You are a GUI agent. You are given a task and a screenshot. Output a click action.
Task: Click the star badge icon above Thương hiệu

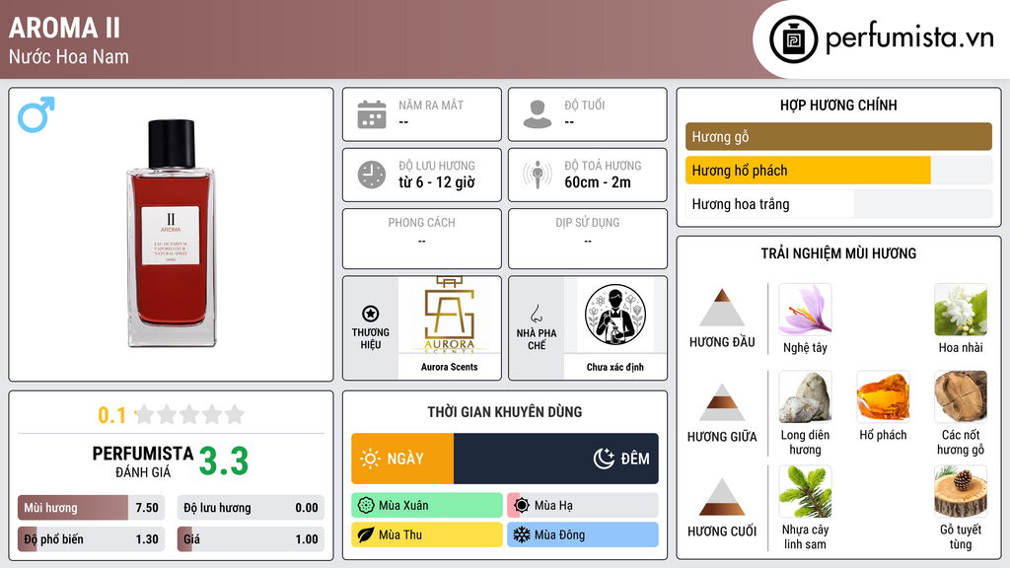(x=371, y=314)
